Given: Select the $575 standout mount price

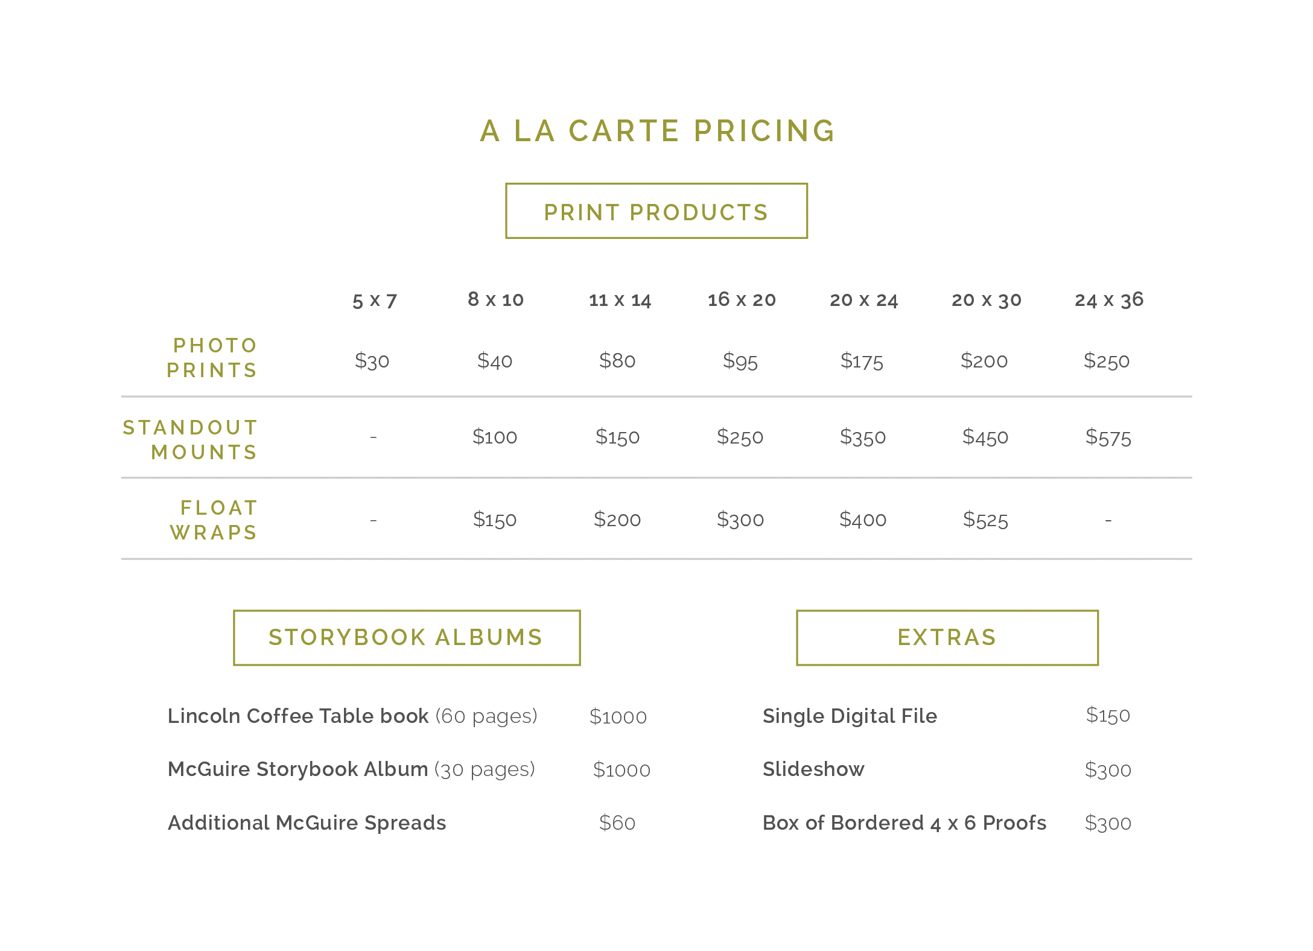Looking at the screenshot, I should [x=1108, y=437].
